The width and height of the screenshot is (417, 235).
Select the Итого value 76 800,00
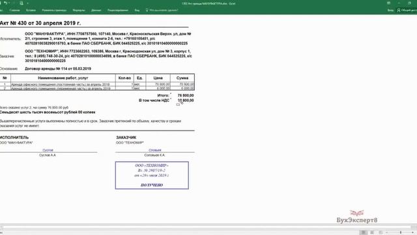pos(186,95)
